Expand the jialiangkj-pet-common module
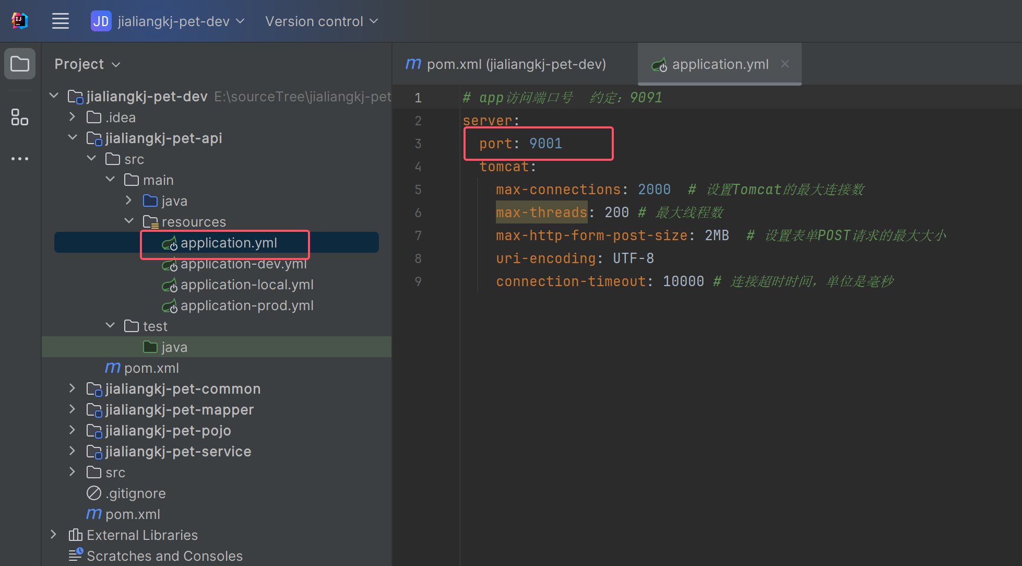The image size is (1022, 566). pyautogui.click(x=73, y=388)
